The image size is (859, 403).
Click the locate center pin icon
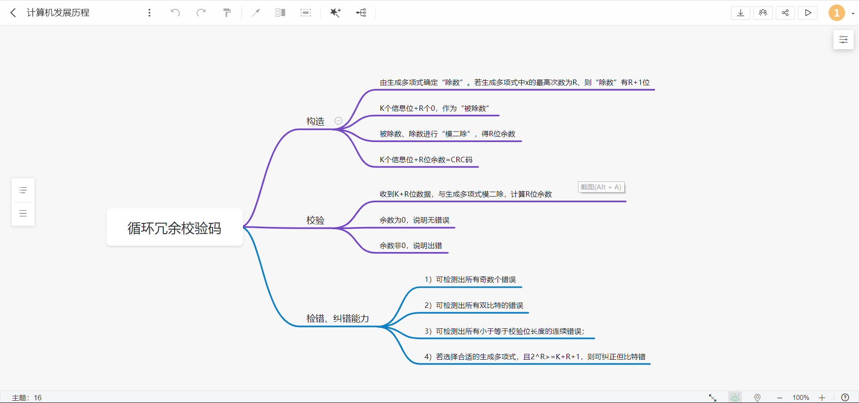point(757,398)
